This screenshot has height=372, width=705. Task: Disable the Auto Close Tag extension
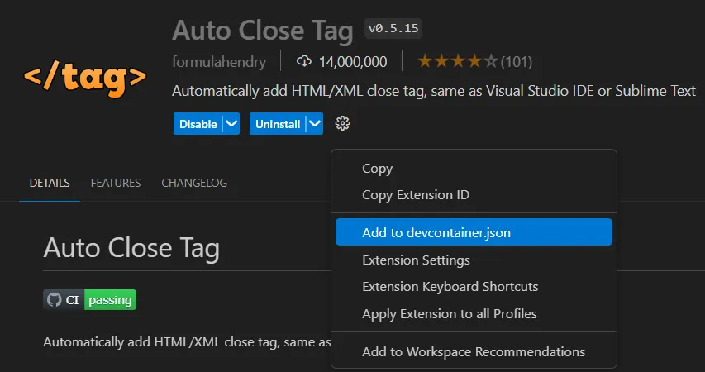click(198, 124)
